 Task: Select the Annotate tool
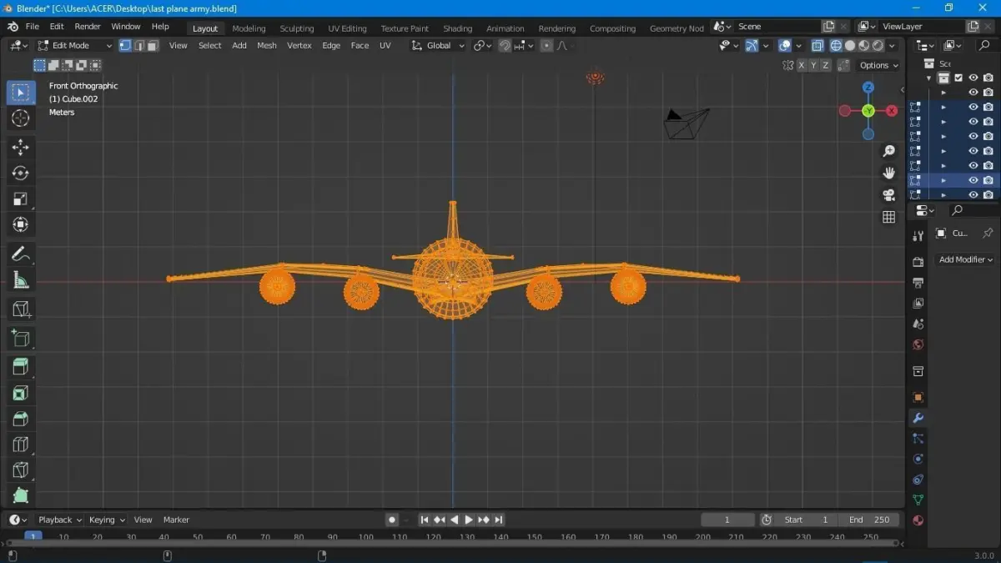pyautogui.click(x=21, y=254)
